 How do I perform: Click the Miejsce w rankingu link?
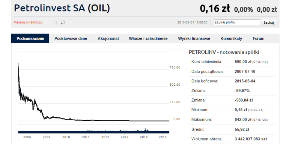pos(28,22)
